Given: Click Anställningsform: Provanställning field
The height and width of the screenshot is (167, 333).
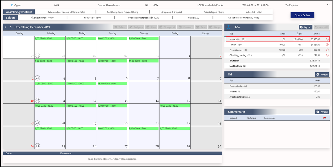Looking at the screenshot, I should [x=123, y=12].
